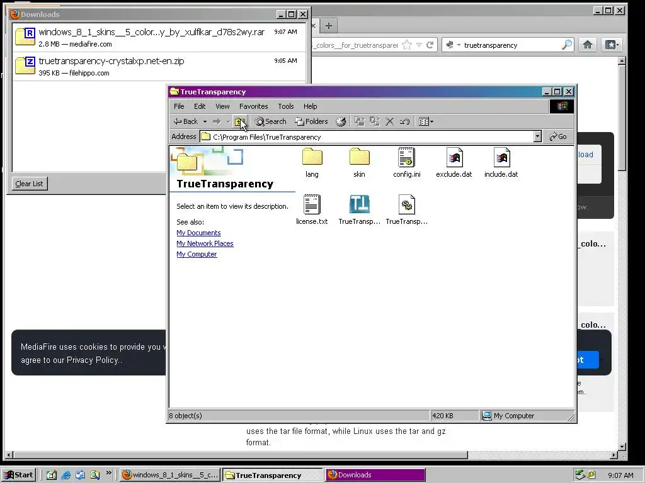Toggle the Folders pane in Explorer

[311, 121]
